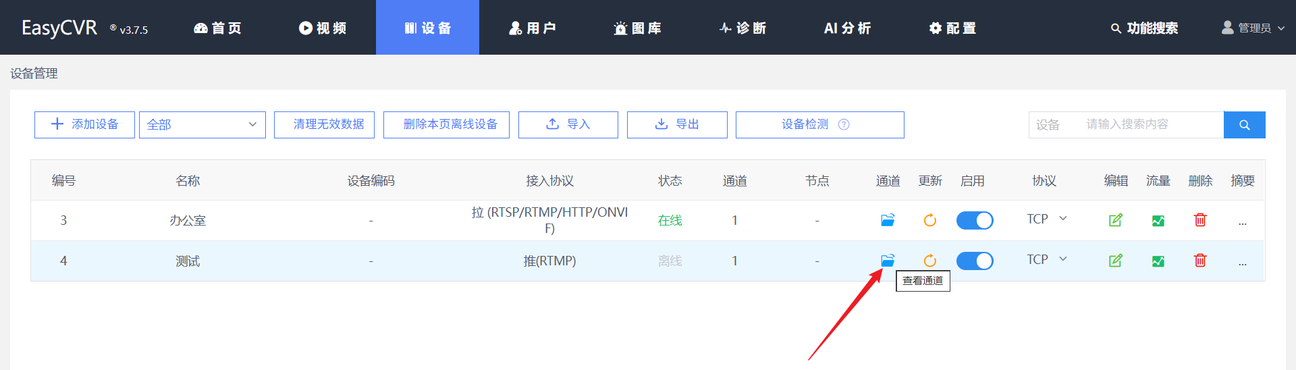The image size is (1296, 370).
Task: Click the 测试 device name cell
Action: point(188,261)
